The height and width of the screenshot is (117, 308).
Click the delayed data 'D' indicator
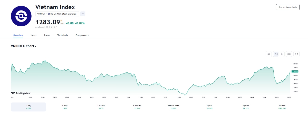[x=61, y=20]
